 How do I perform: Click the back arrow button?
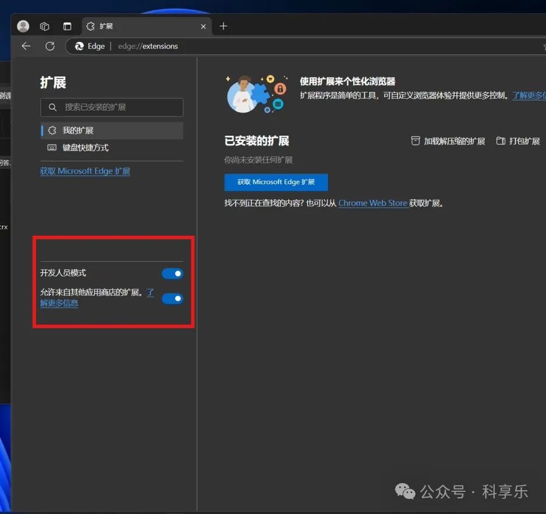coord(26,46)
